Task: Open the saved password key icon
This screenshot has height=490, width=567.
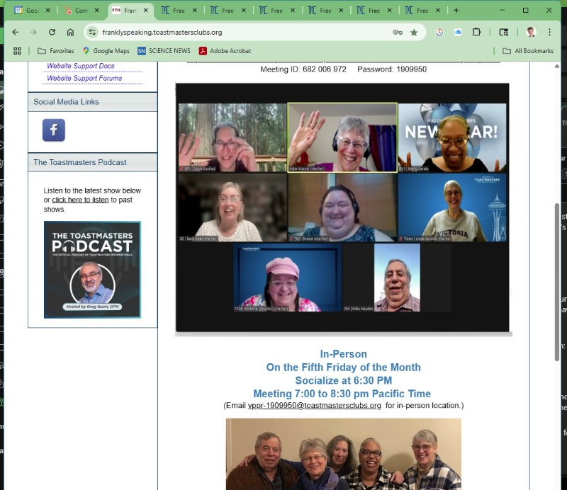Action: tap(398, 32)
